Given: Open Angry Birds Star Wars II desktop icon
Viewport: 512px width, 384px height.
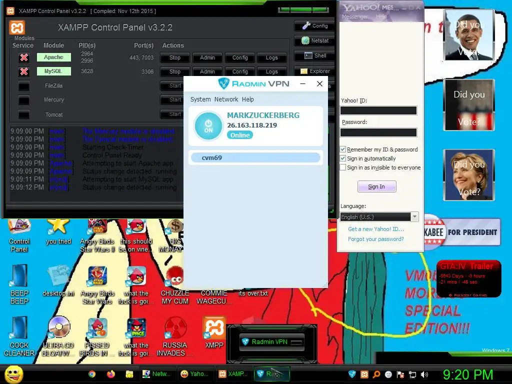Looking at the screenshot, I should pos(97,236).
